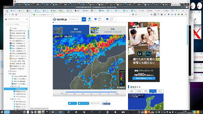
Task: Select the 実況 radar tab
Action: (71, 30)
